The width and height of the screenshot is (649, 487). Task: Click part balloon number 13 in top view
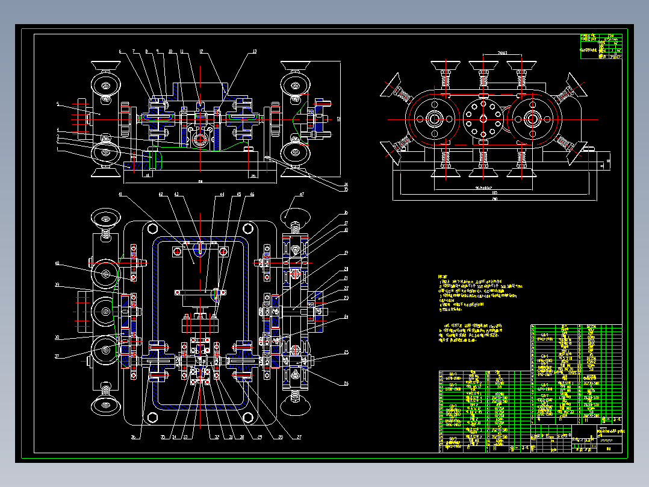(255, 51)
